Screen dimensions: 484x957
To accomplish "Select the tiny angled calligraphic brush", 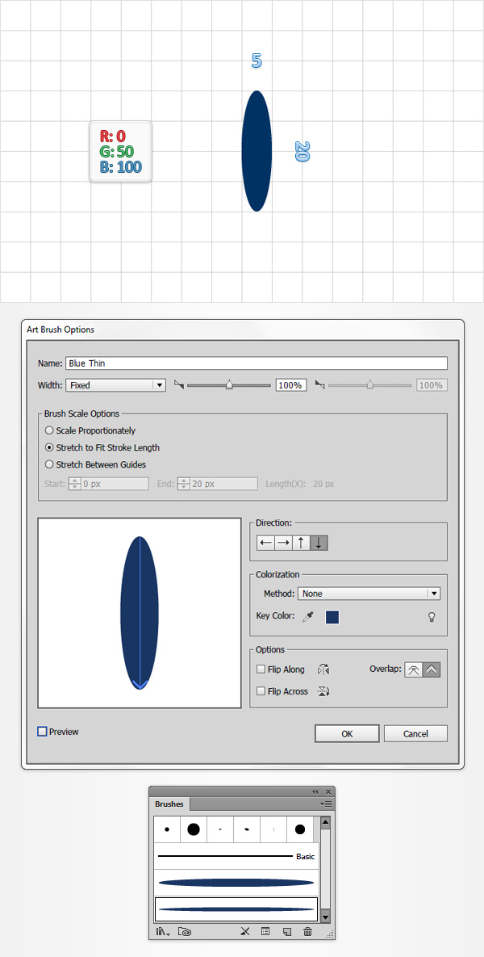I will [219, 829].
